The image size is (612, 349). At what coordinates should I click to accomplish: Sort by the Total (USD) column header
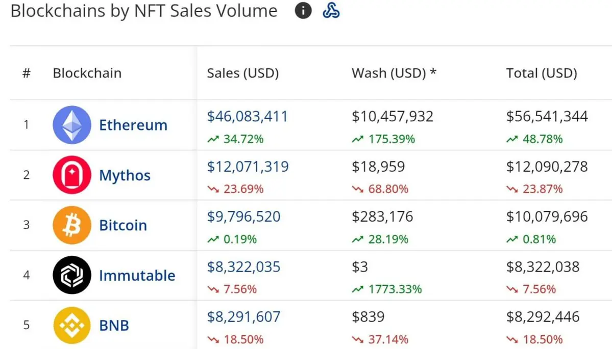542,73
